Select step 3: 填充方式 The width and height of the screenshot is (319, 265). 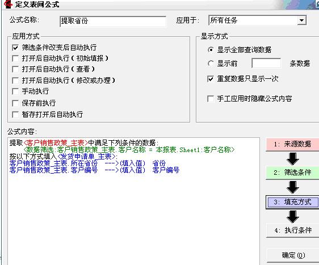292,203
